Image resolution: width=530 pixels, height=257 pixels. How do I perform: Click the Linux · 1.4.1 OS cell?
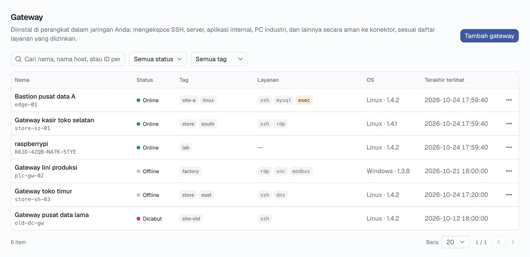382,124
